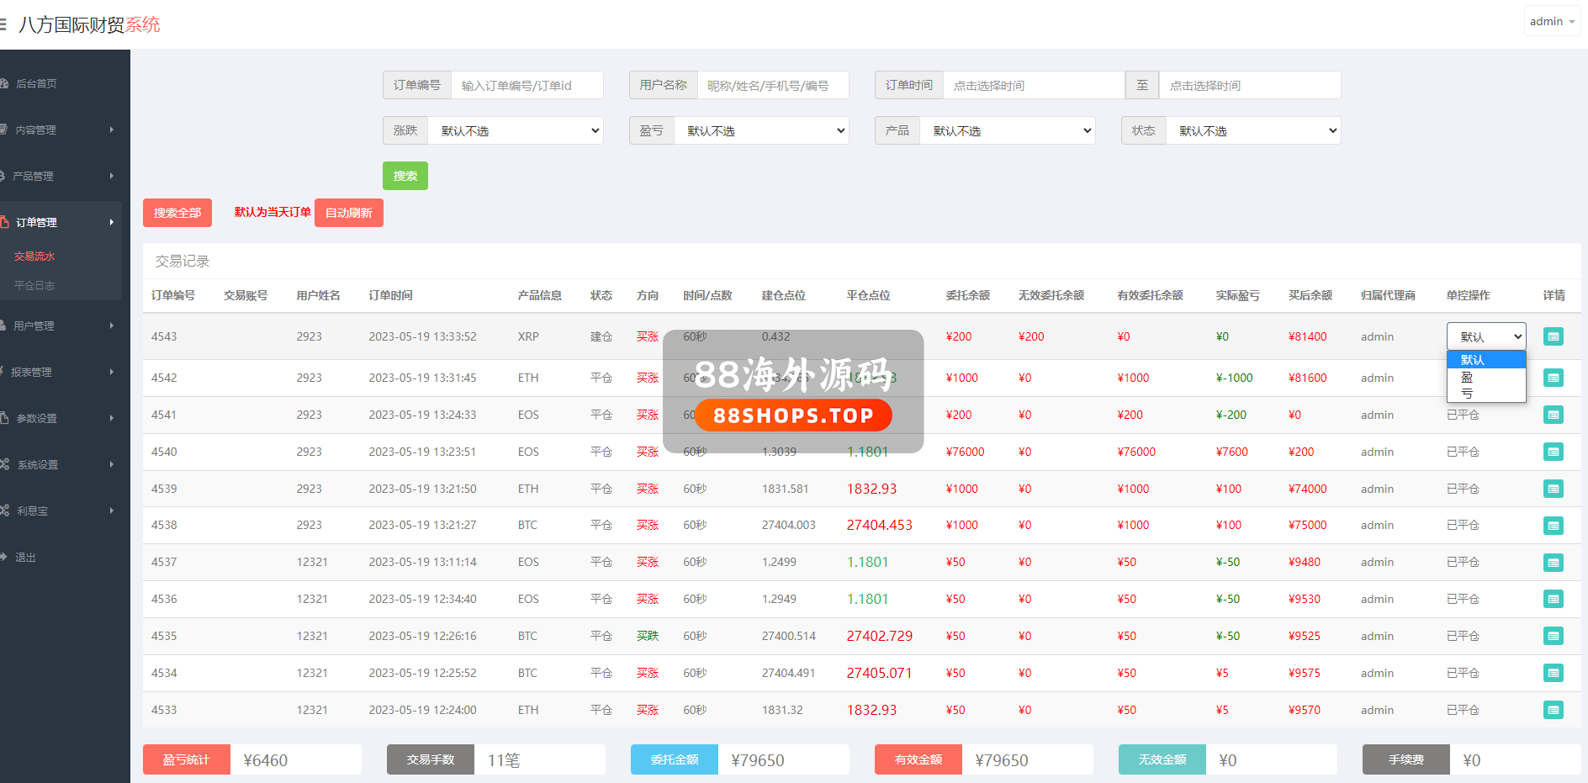
Task: Click details icon for order 4540
Action: (x=1553, y=452)
